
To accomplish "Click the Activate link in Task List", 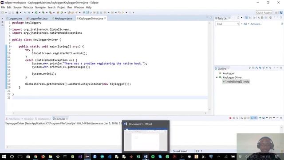I will click(x=256, y=24).
